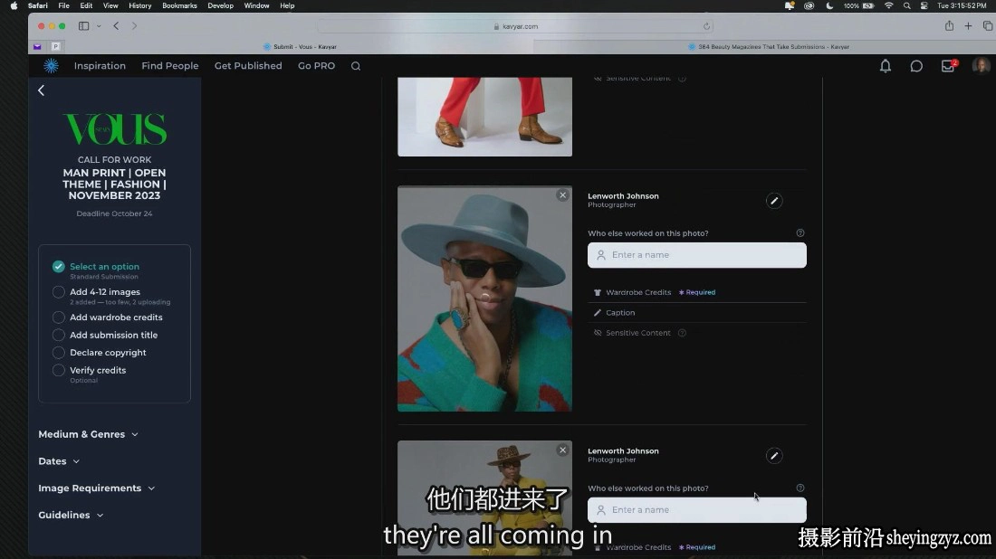Viewport: 996px width, 559px height.
Task: Edit credits pencil for yellow jacket photo
Action: pyautogui.click(x=773, y=456)
